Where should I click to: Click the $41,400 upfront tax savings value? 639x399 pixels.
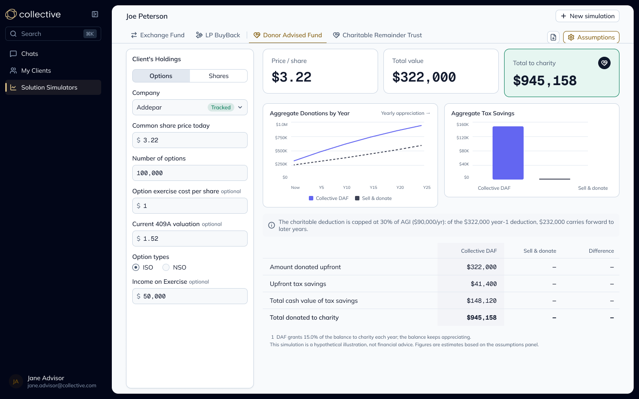484,284
